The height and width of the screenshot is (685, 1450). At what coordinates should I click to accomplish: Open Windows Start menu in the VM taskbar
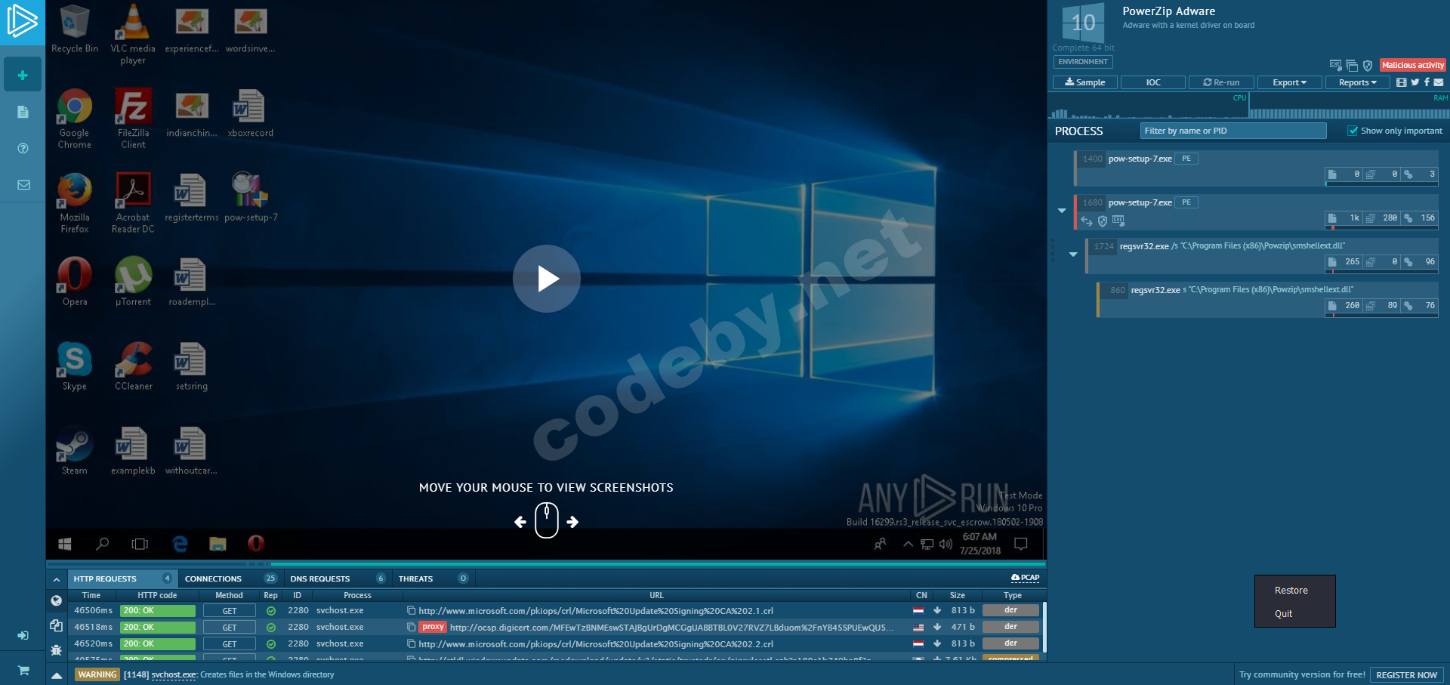pos(65,544)
